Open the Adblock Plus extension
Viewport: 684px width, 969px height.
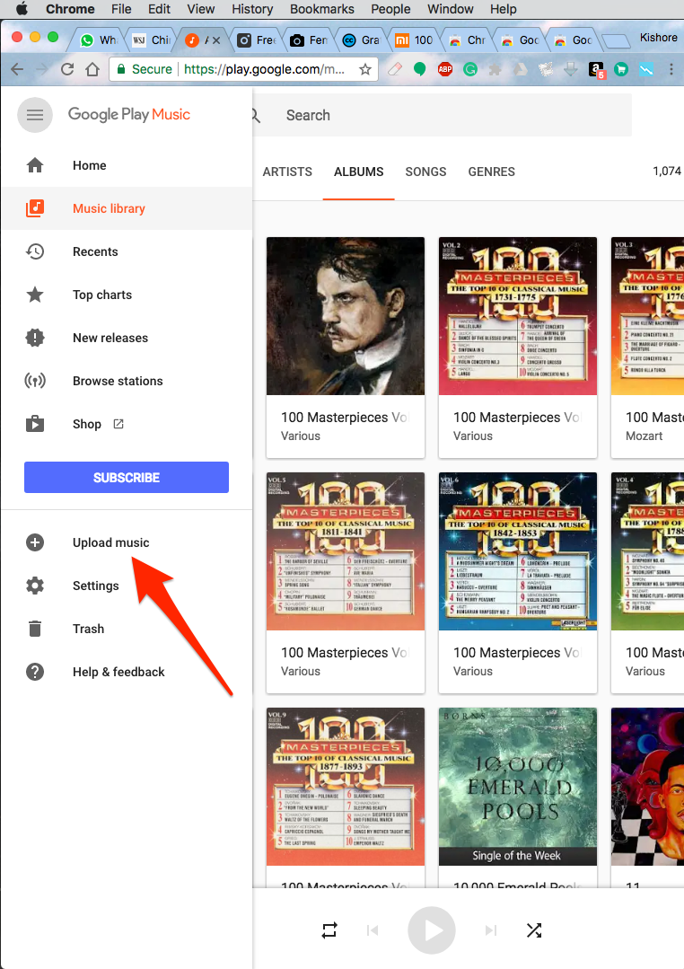[x=445, y=69]
